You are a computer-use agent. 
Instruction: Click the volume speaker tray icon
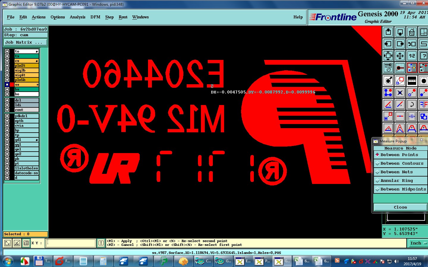click(396, 261)
